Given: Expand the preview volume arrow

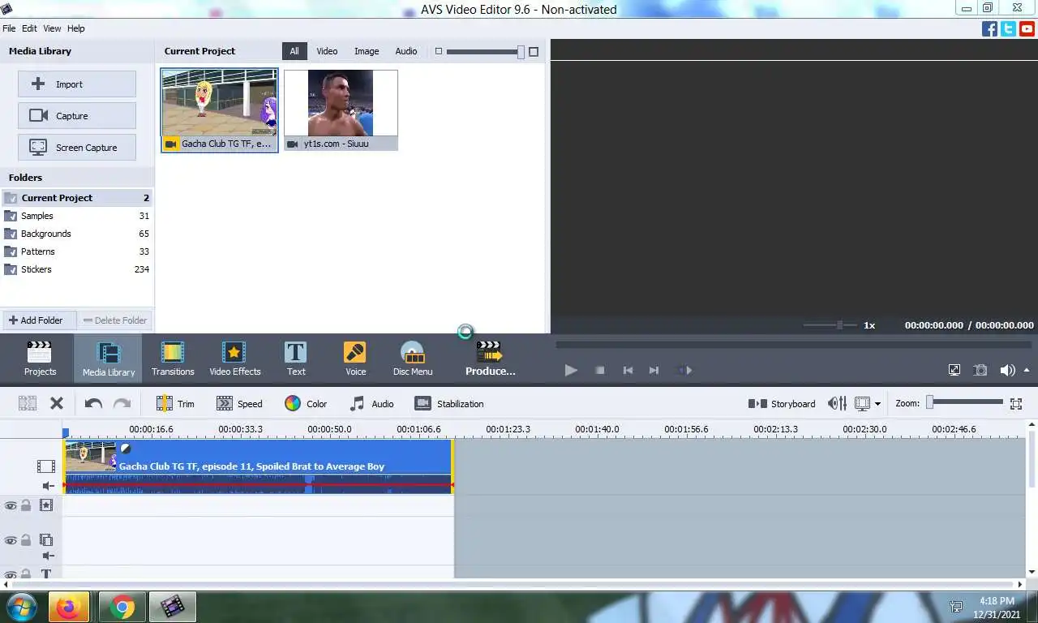Looking at the screenshot, I should point(1027,370).
